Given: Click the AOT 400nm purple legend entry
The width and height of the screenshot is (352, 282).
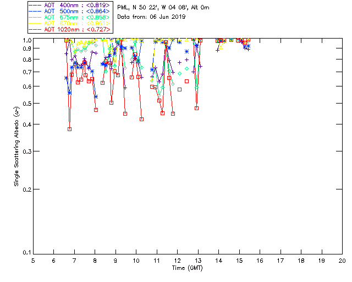Looking at the screenshot, I should [x=70, y=4].
